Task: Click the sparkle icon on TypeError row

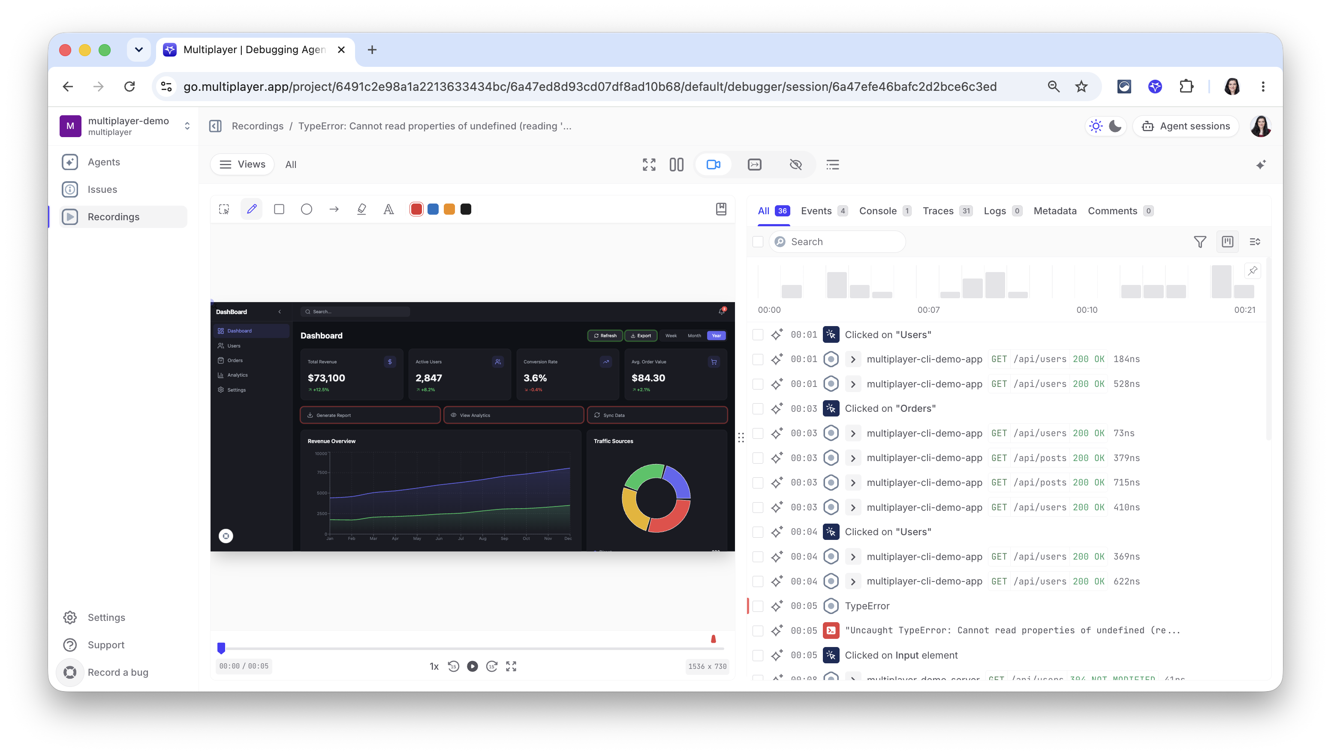Action: point(777,605)
